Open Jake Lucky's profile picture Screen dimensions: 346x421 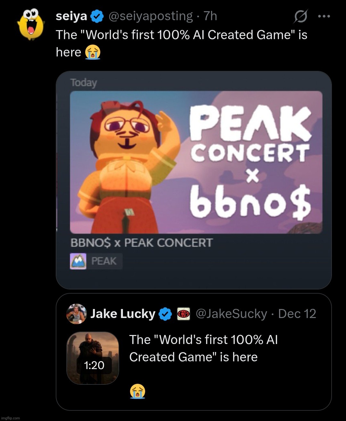tap(77, 314)
